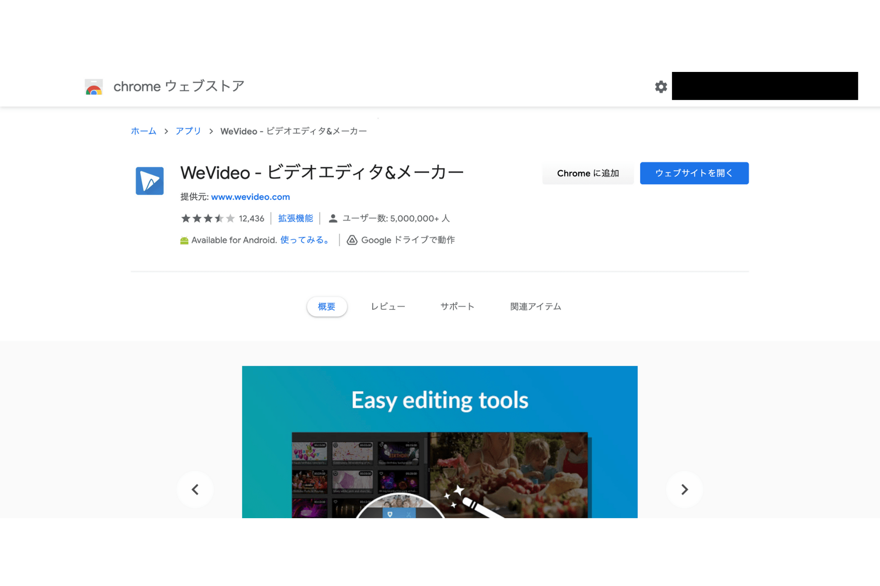Click the Chrome Web Store rainbow logo

pos(94,87)
